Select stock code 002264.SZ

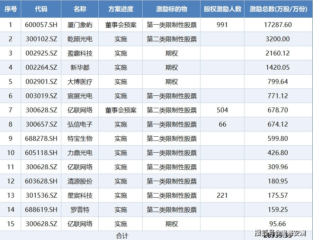41,67
